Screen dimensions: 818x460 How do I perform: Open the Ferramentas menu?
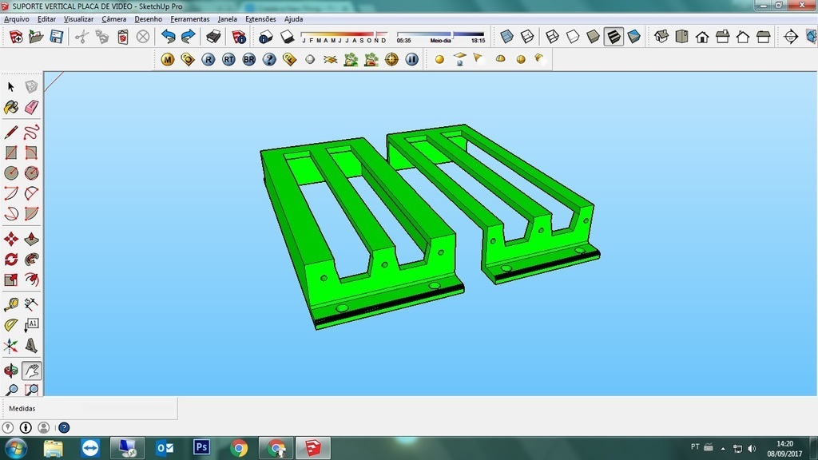tap(189, 18)
